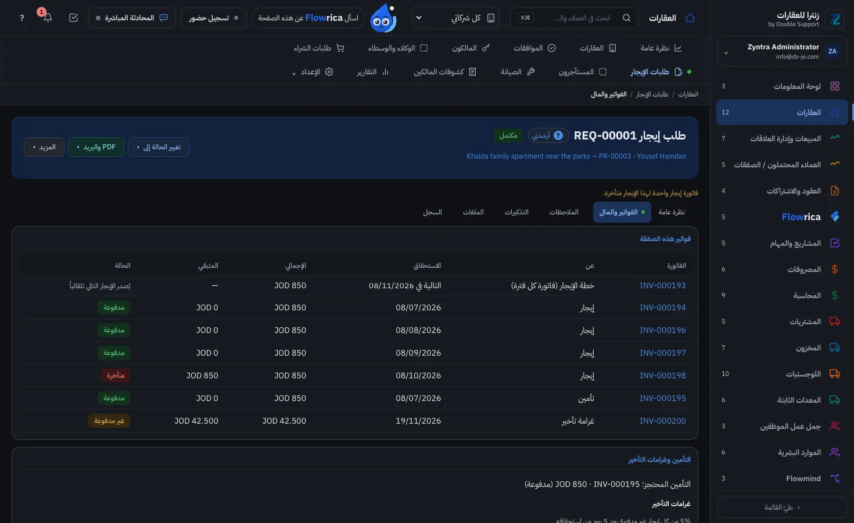Open the PDF والبريد dropdown

pos(96,147)
